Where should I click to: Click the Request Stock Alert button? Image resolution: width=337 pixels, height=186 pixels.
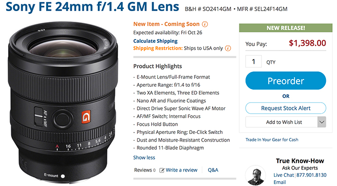[x=285, y=108]
